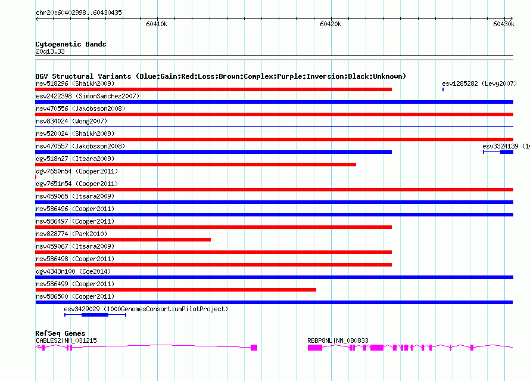Screen dimensions: 530x381
Task: Select the 20q13.33 band label
Action: (x=50, y=51)
